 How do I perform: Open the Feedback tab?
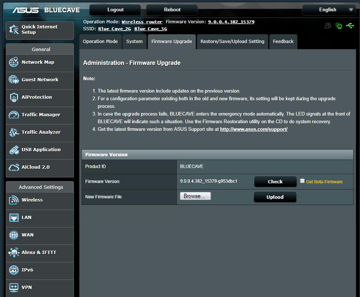283,42
